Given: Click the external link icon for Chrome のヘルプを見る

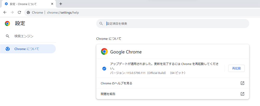Looking at the screenshot, I should tap(242, 83).
